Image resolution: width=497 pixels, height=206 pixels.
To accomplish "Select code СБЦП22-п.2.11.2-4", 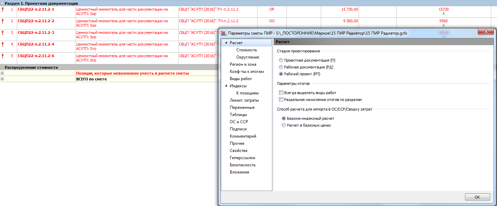I will coord(36,44).
